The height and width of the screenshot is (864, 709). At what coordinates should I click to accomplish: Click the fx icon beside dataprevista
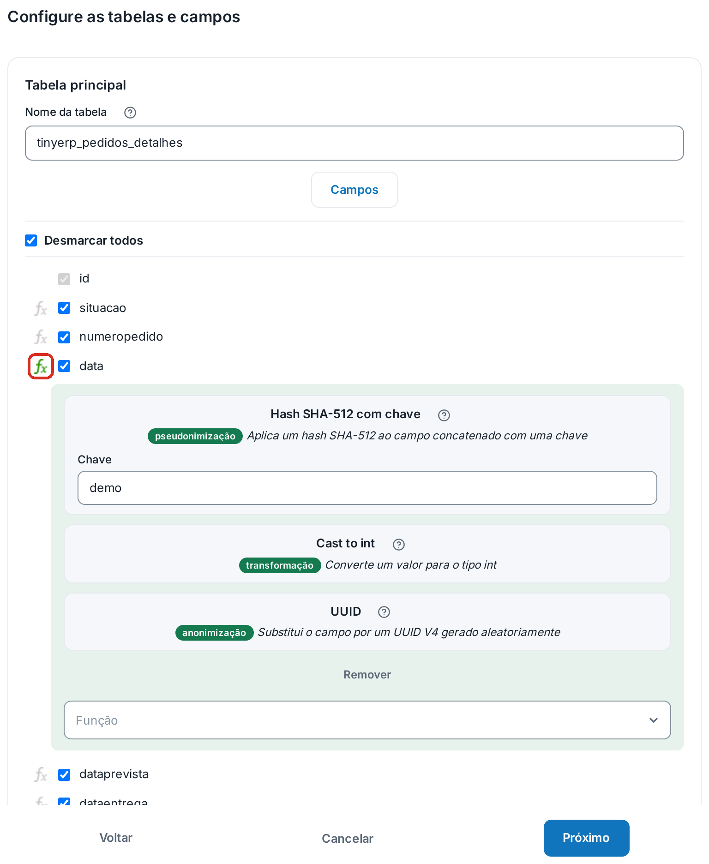click(41, 774)
